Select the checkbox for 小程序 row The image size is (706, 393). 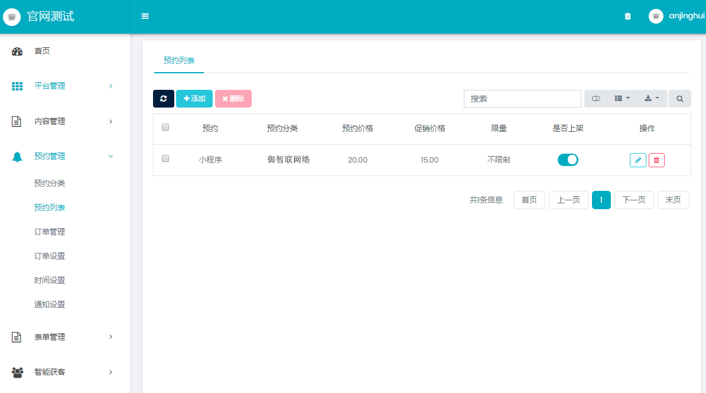(x=165, y=158)
